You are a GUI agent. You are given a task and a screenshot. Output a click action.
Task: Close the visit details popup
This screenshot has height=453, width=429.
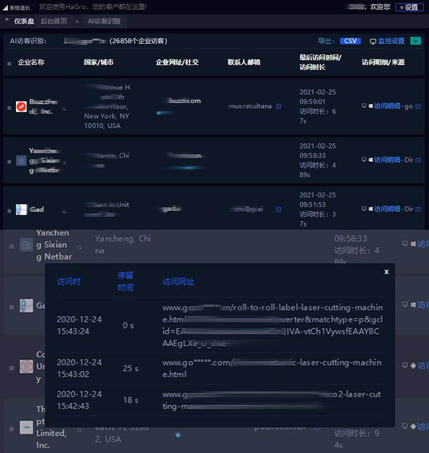pos(386,271)
